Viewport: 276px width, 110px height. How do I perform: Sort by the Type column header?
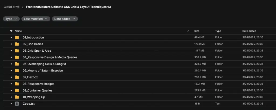tap(218, 31)
